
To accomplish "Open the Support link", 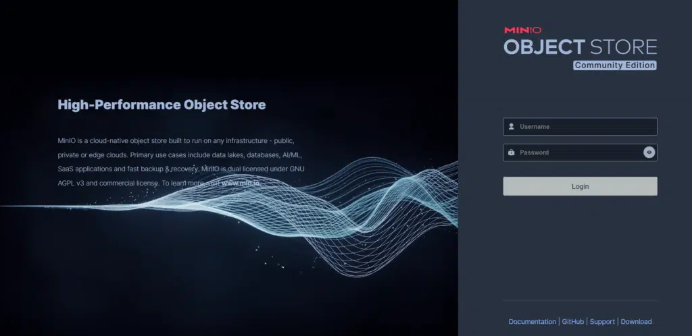I will coord(602,321).
